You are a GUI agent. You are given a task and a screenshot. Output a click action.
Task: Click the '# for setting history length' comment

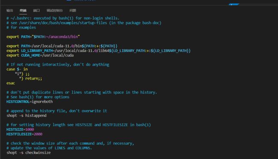pyautogui.click(x=79, y=125)
